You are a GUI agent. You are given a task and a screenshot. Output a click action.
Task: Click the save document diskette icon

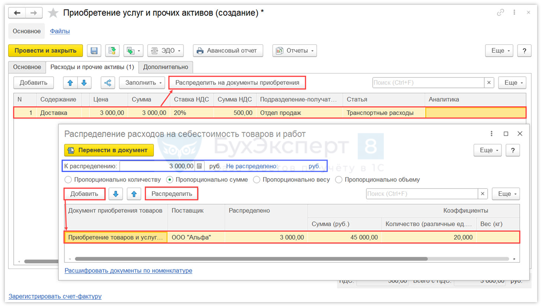95,51
